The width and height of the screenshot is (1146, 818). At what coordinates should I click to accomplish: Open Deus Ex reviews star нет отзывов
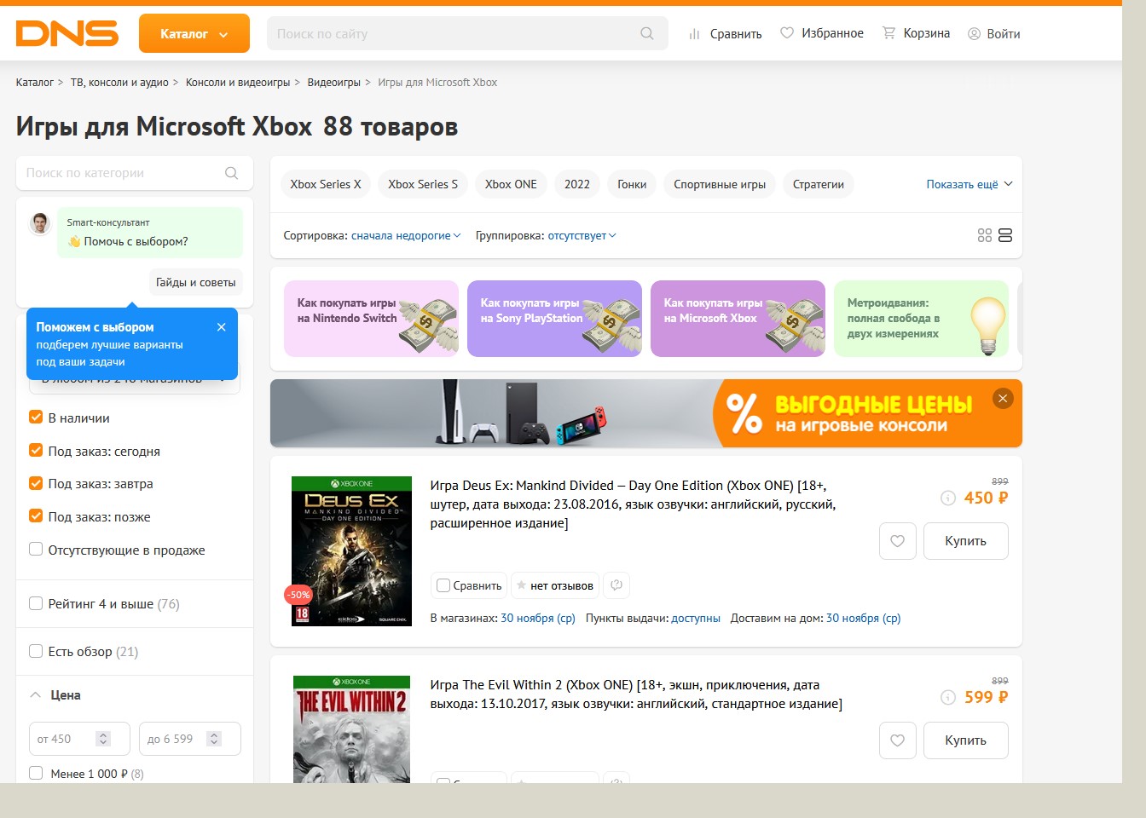pos(554,585)
